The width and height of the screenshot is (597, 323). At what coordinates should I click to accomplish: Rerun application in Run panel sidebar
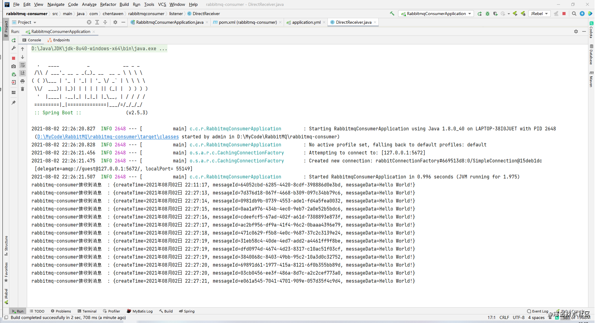pyautogui.click(x=14, y=40)
